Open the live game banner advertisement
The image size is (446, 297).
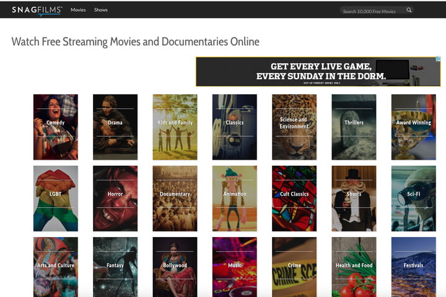tap(318, 72)
